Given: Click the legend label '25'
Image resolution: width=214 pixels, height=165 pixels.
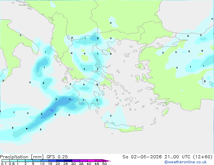Looking at the screenshot, I should (65, 164).
